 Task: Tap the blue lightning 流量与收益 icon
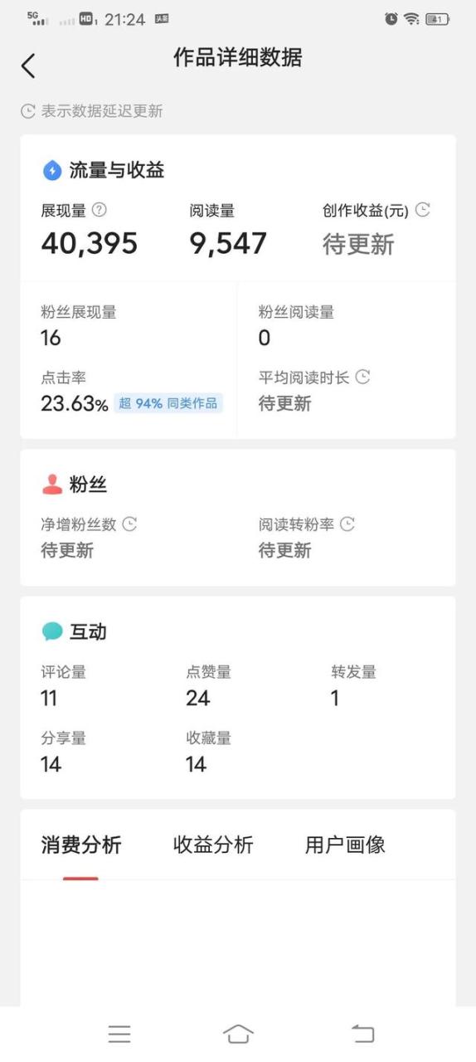click(x=51, y=171)
